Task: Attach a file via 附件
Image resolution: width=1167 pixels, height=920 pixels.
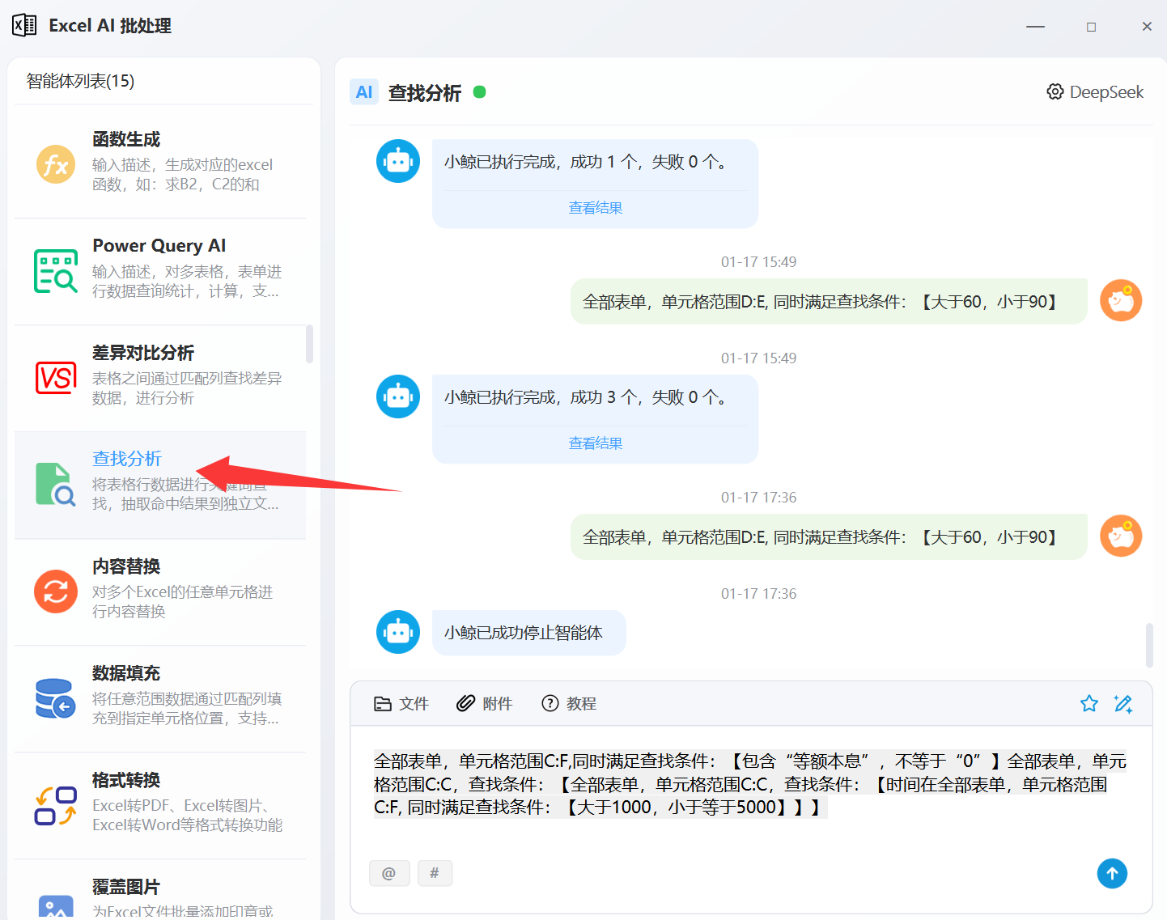Action: pos(485,703)
